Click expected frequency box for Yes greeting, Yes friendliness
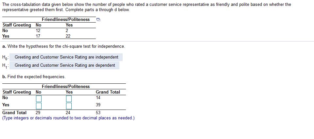Image resolution: width=314 pixels, height=139 pixels. [69, 106]
